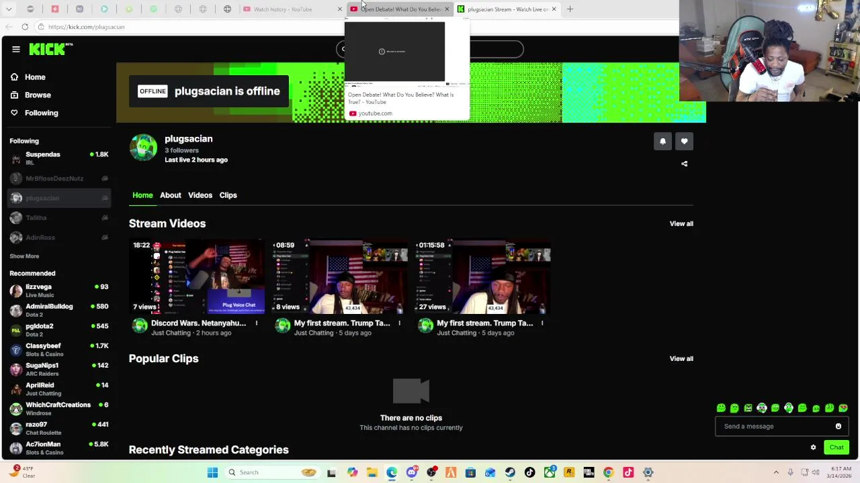
Task: Open AdinRoss channel in sidebar
Action: pos(58,237)
